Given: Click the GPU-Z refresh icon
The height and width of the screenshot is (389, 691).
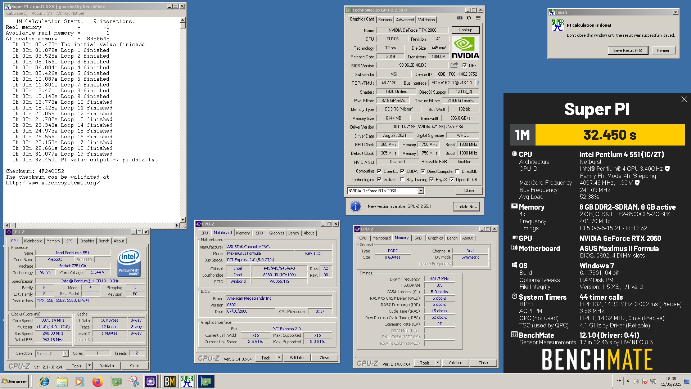Looking at the screenshot, I should 469,18.
